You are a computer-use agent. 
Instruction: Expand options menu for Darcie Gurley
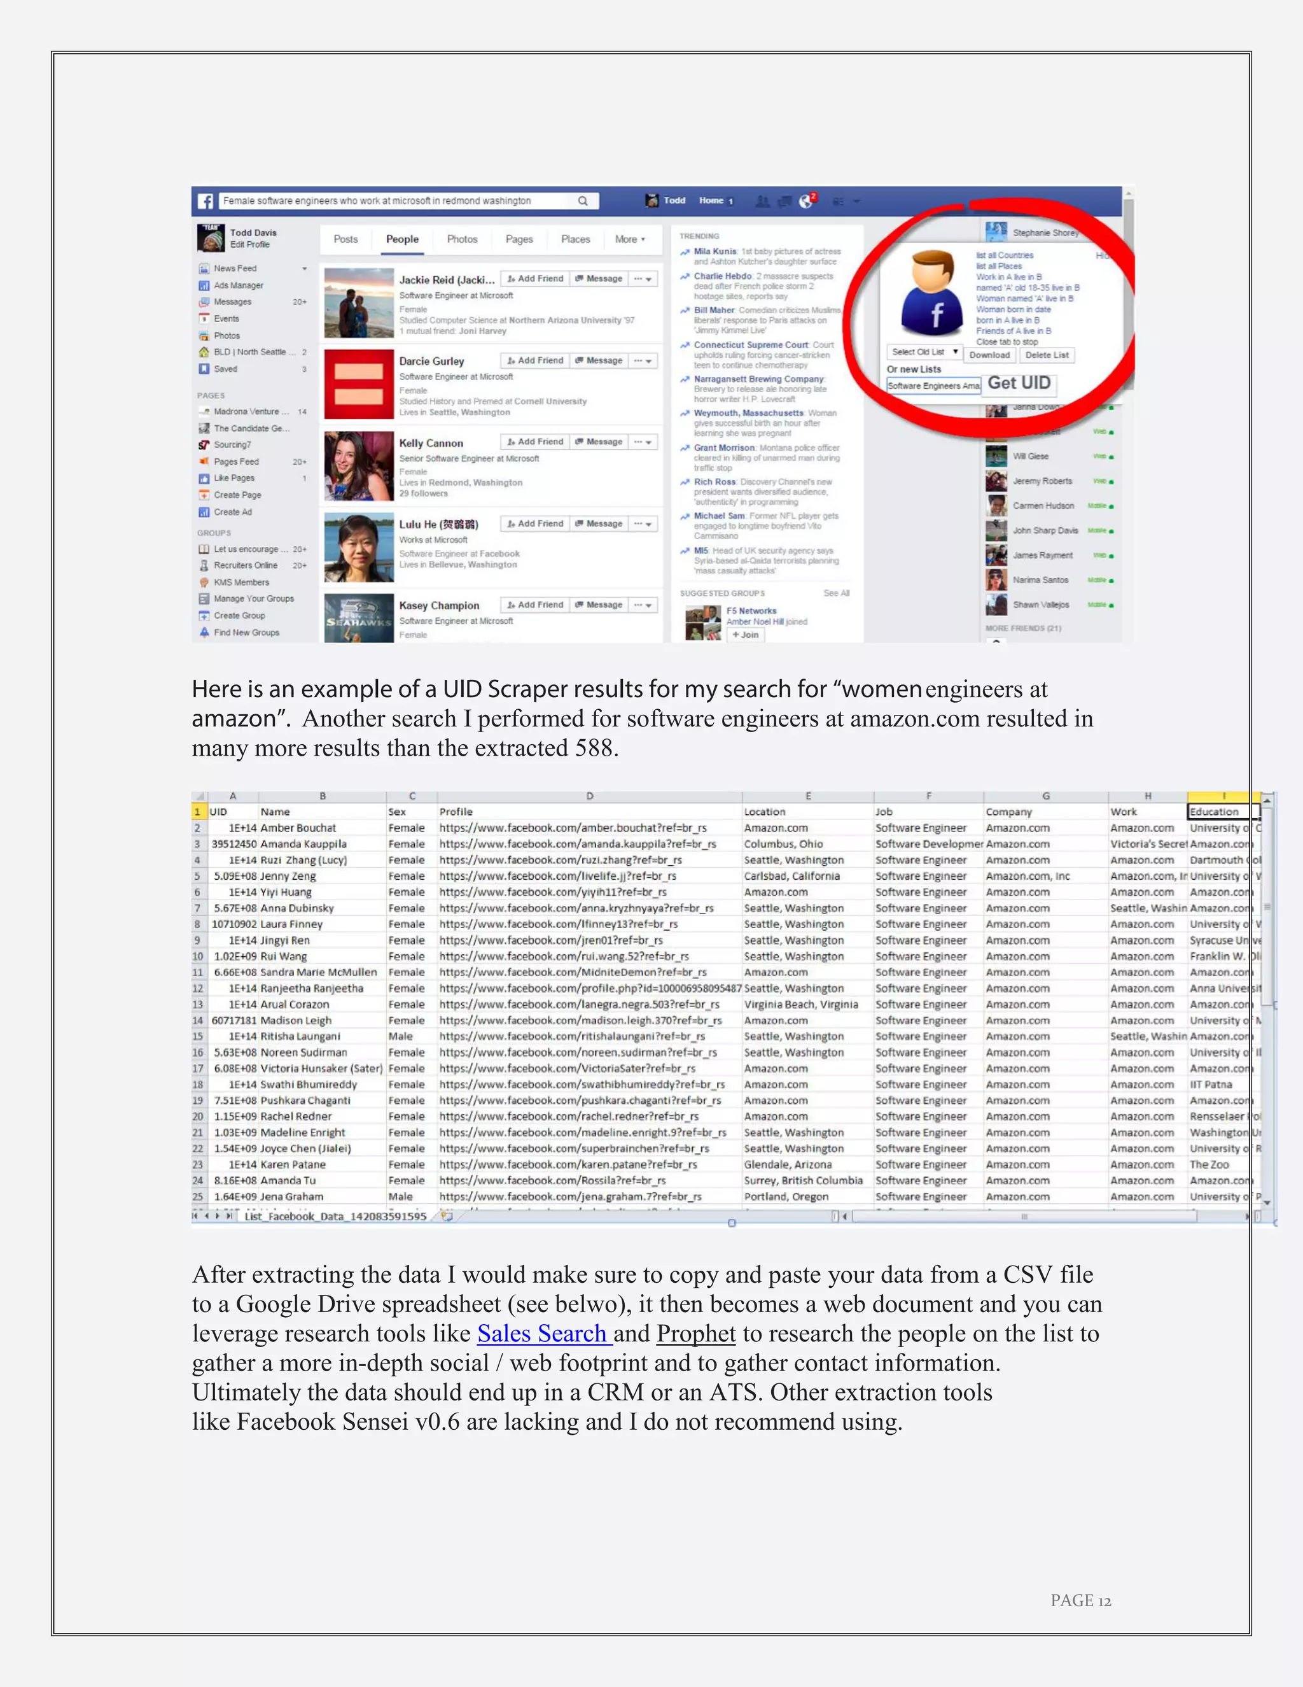pyautogui.click(x=643, y=361)
